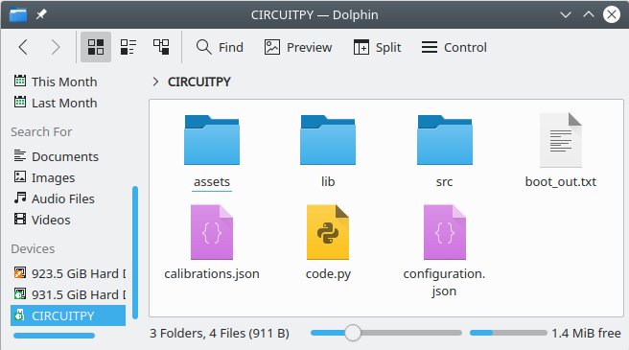Screen dimensions: 629x350
Task: Click the sidebar vertical scrollbar
Action: coord(135,253)
